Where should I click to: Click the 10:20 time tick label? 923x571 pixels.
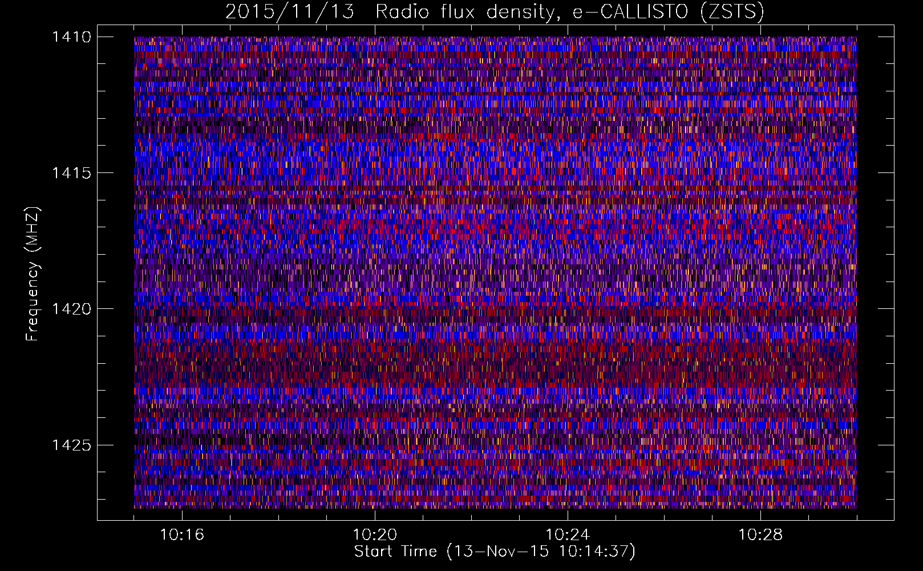375,535
